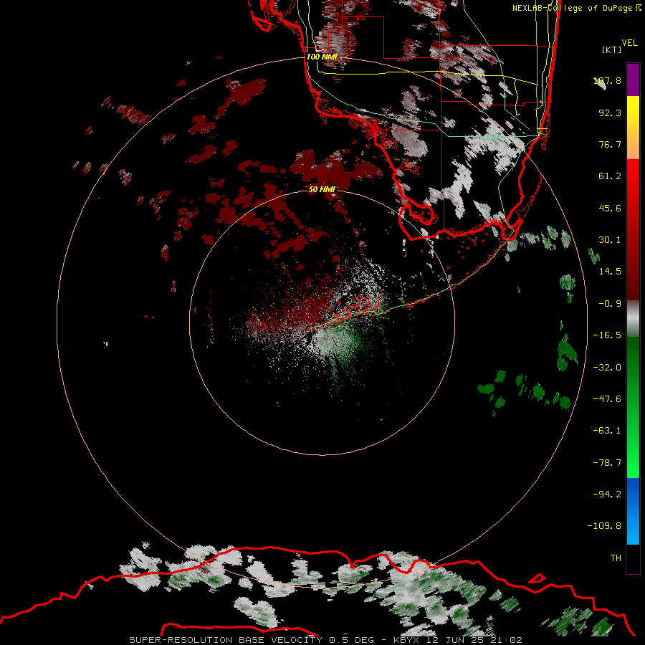Select the -32.0 scale label

click(x=607, y=368)
